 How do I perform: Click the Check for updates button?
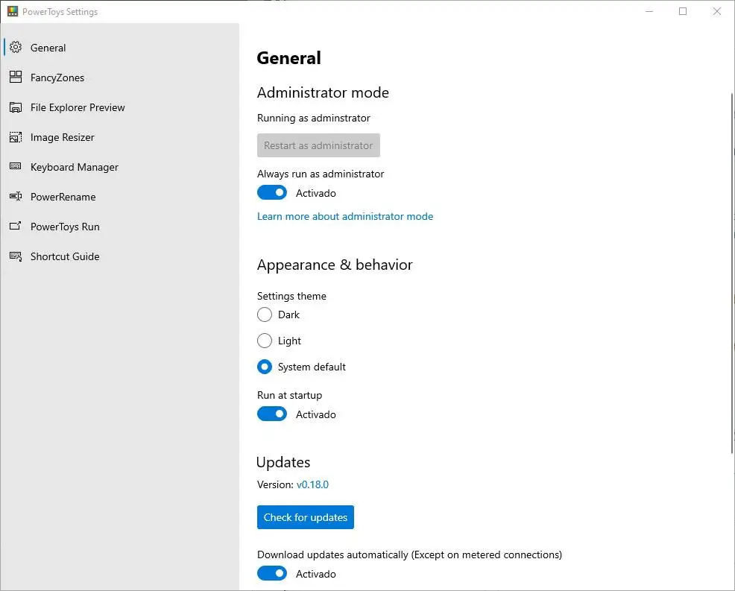(x=306, y=517)
